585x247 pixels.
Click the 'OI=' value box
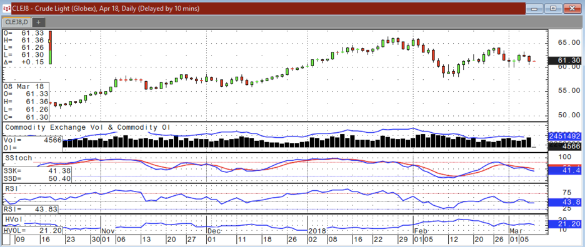click(32, 148)
